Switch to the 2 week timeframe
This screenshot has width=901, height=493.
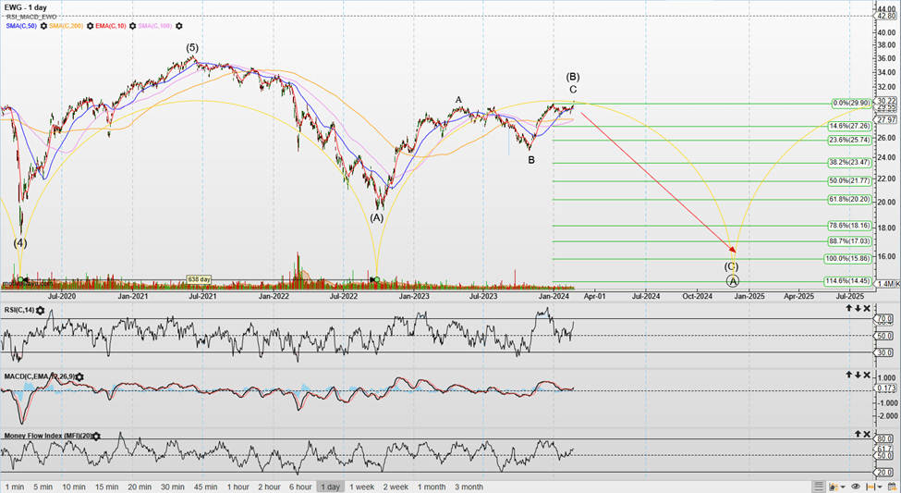(396, 487)
